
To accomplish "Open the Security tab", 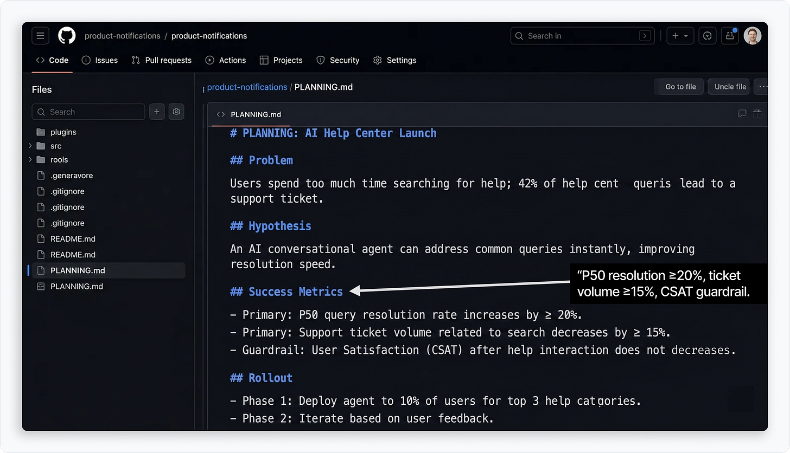I will (338, 60).
